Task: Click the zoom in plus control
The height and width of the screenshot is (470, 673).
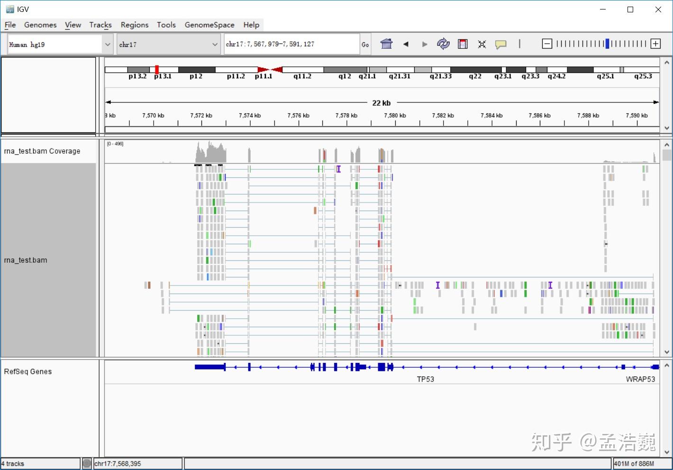Action: pyautogui.click(x=655, y=44)
